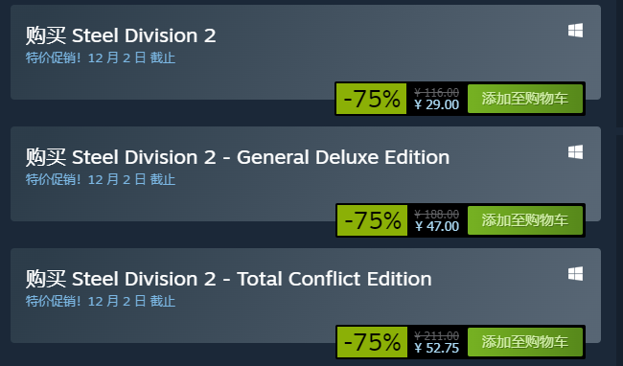
Task: Click the struck-through ¥ 116.00 original price
Action: pyautogui.click(x=437, y=93)
